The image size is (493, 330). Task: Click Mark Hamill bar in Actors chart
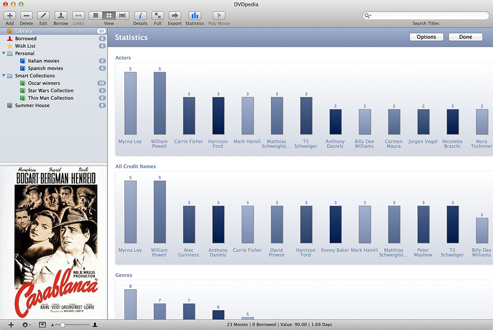[x=247, y=116]
